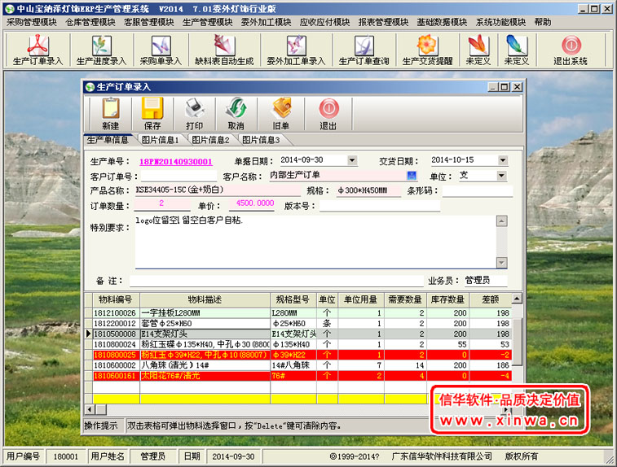Open 缺料表自动生成 from the main toolbar
The image size is (617, 467).
pyautogui.click(x=224, y=50)
